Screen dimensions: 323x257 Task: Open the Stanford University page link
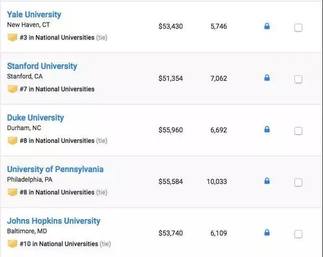[42, 66]
